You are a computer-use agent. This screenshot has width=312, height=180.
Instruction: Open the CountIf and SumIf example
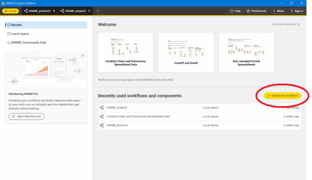tap(186, 52)
